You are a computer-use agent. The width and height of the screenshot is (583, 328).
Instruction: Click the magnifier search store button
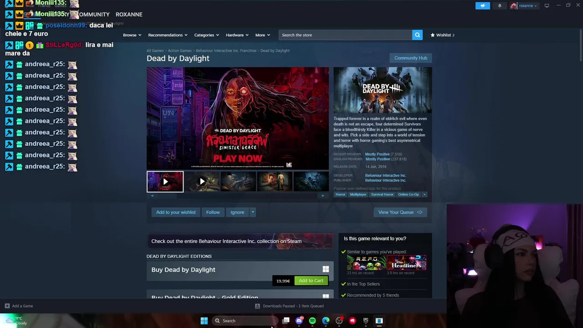[x=417, y=35]
